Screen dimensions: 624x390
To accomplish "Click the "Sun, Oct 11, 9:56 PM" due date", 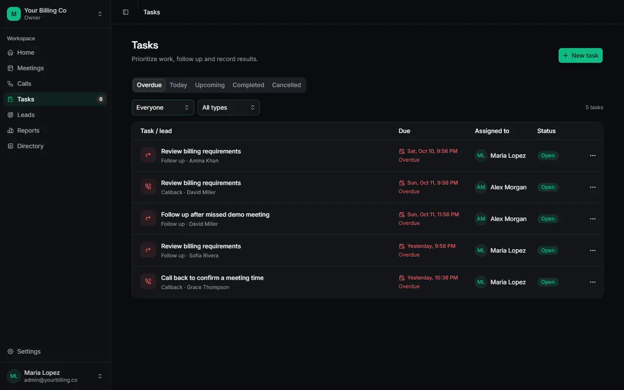I will [x=433, y=183].
